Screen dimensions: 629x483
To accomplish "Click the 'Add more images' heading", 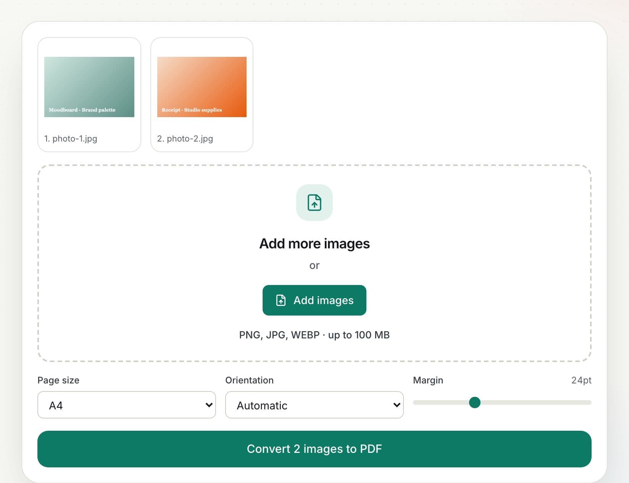I will click(314, 243).
